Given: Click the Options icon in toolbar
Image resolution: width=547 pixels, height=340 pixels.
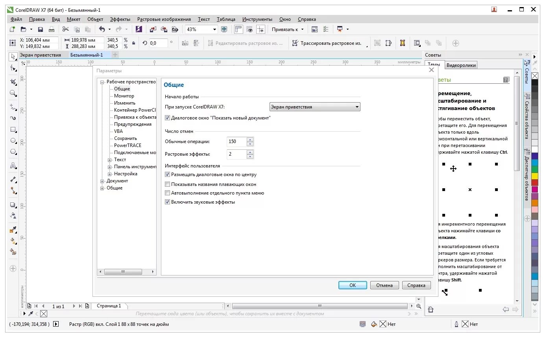Looking at the screenshot, I should (x=325, y=29).
